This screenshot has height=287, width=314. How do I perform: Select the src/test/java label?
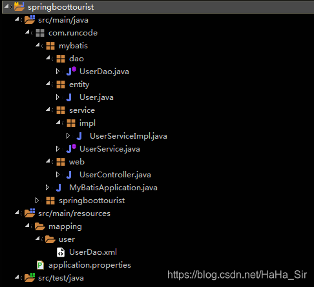[61, 278]
